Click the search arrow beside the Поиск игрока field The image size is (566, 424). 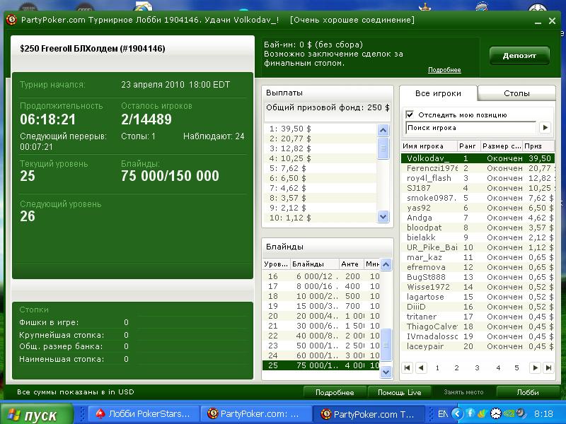tap(545, 127)
